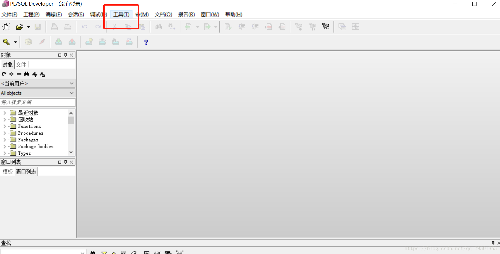Click the Record macro camera icon
The height and width of the screenshot is (254, 500).
[x=299, y=27]
